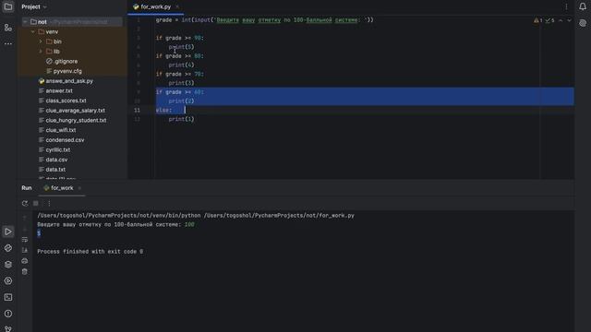Open the Project tool window folder icon
The image size is (591, 332).
[8, 6]
